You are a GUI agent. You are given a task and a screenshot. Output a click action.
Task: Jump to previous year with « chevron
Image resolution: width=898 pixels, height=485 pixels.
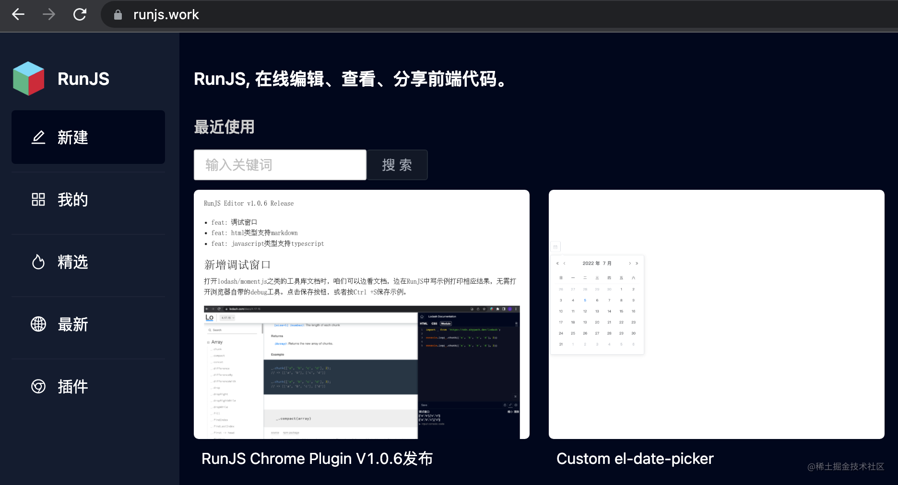[557, 263]
